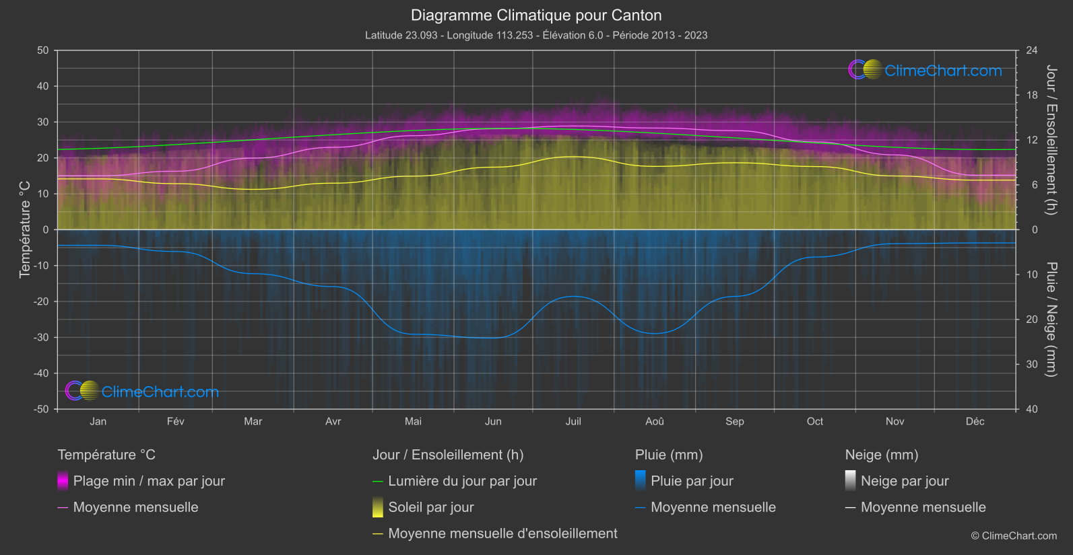
Task: Click the 'Juil' month label on axis
Action: tap(573, 421)
